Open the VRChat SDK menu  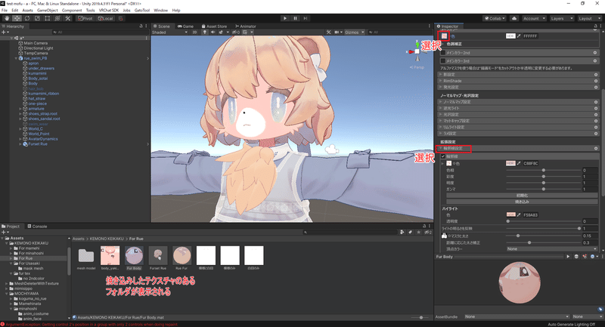tap(109, 11)
